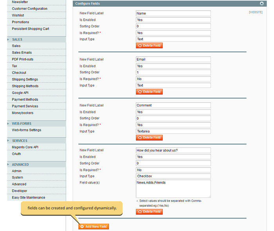Remove the Comment field using Delete Field
Screen dimensions: 274x231
click(149, 138)
